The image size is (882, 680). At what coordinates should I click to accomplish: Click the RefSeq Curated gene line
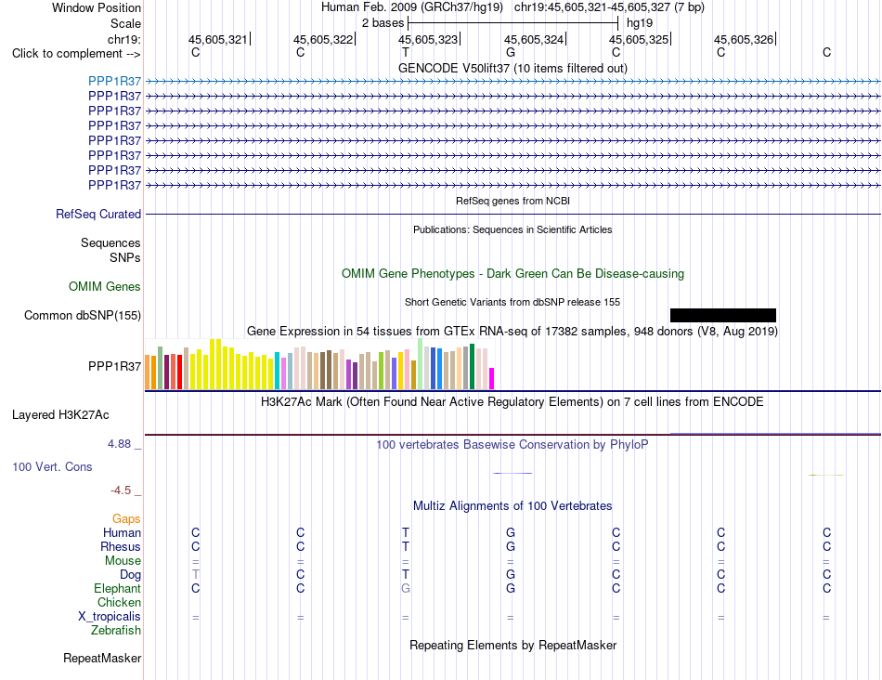(513, 214)
